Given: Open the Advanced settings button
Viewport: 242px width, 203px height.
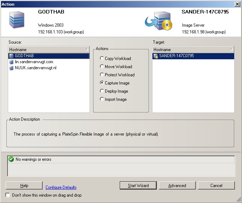Looking at the screenshot, I should coord(177,185).
